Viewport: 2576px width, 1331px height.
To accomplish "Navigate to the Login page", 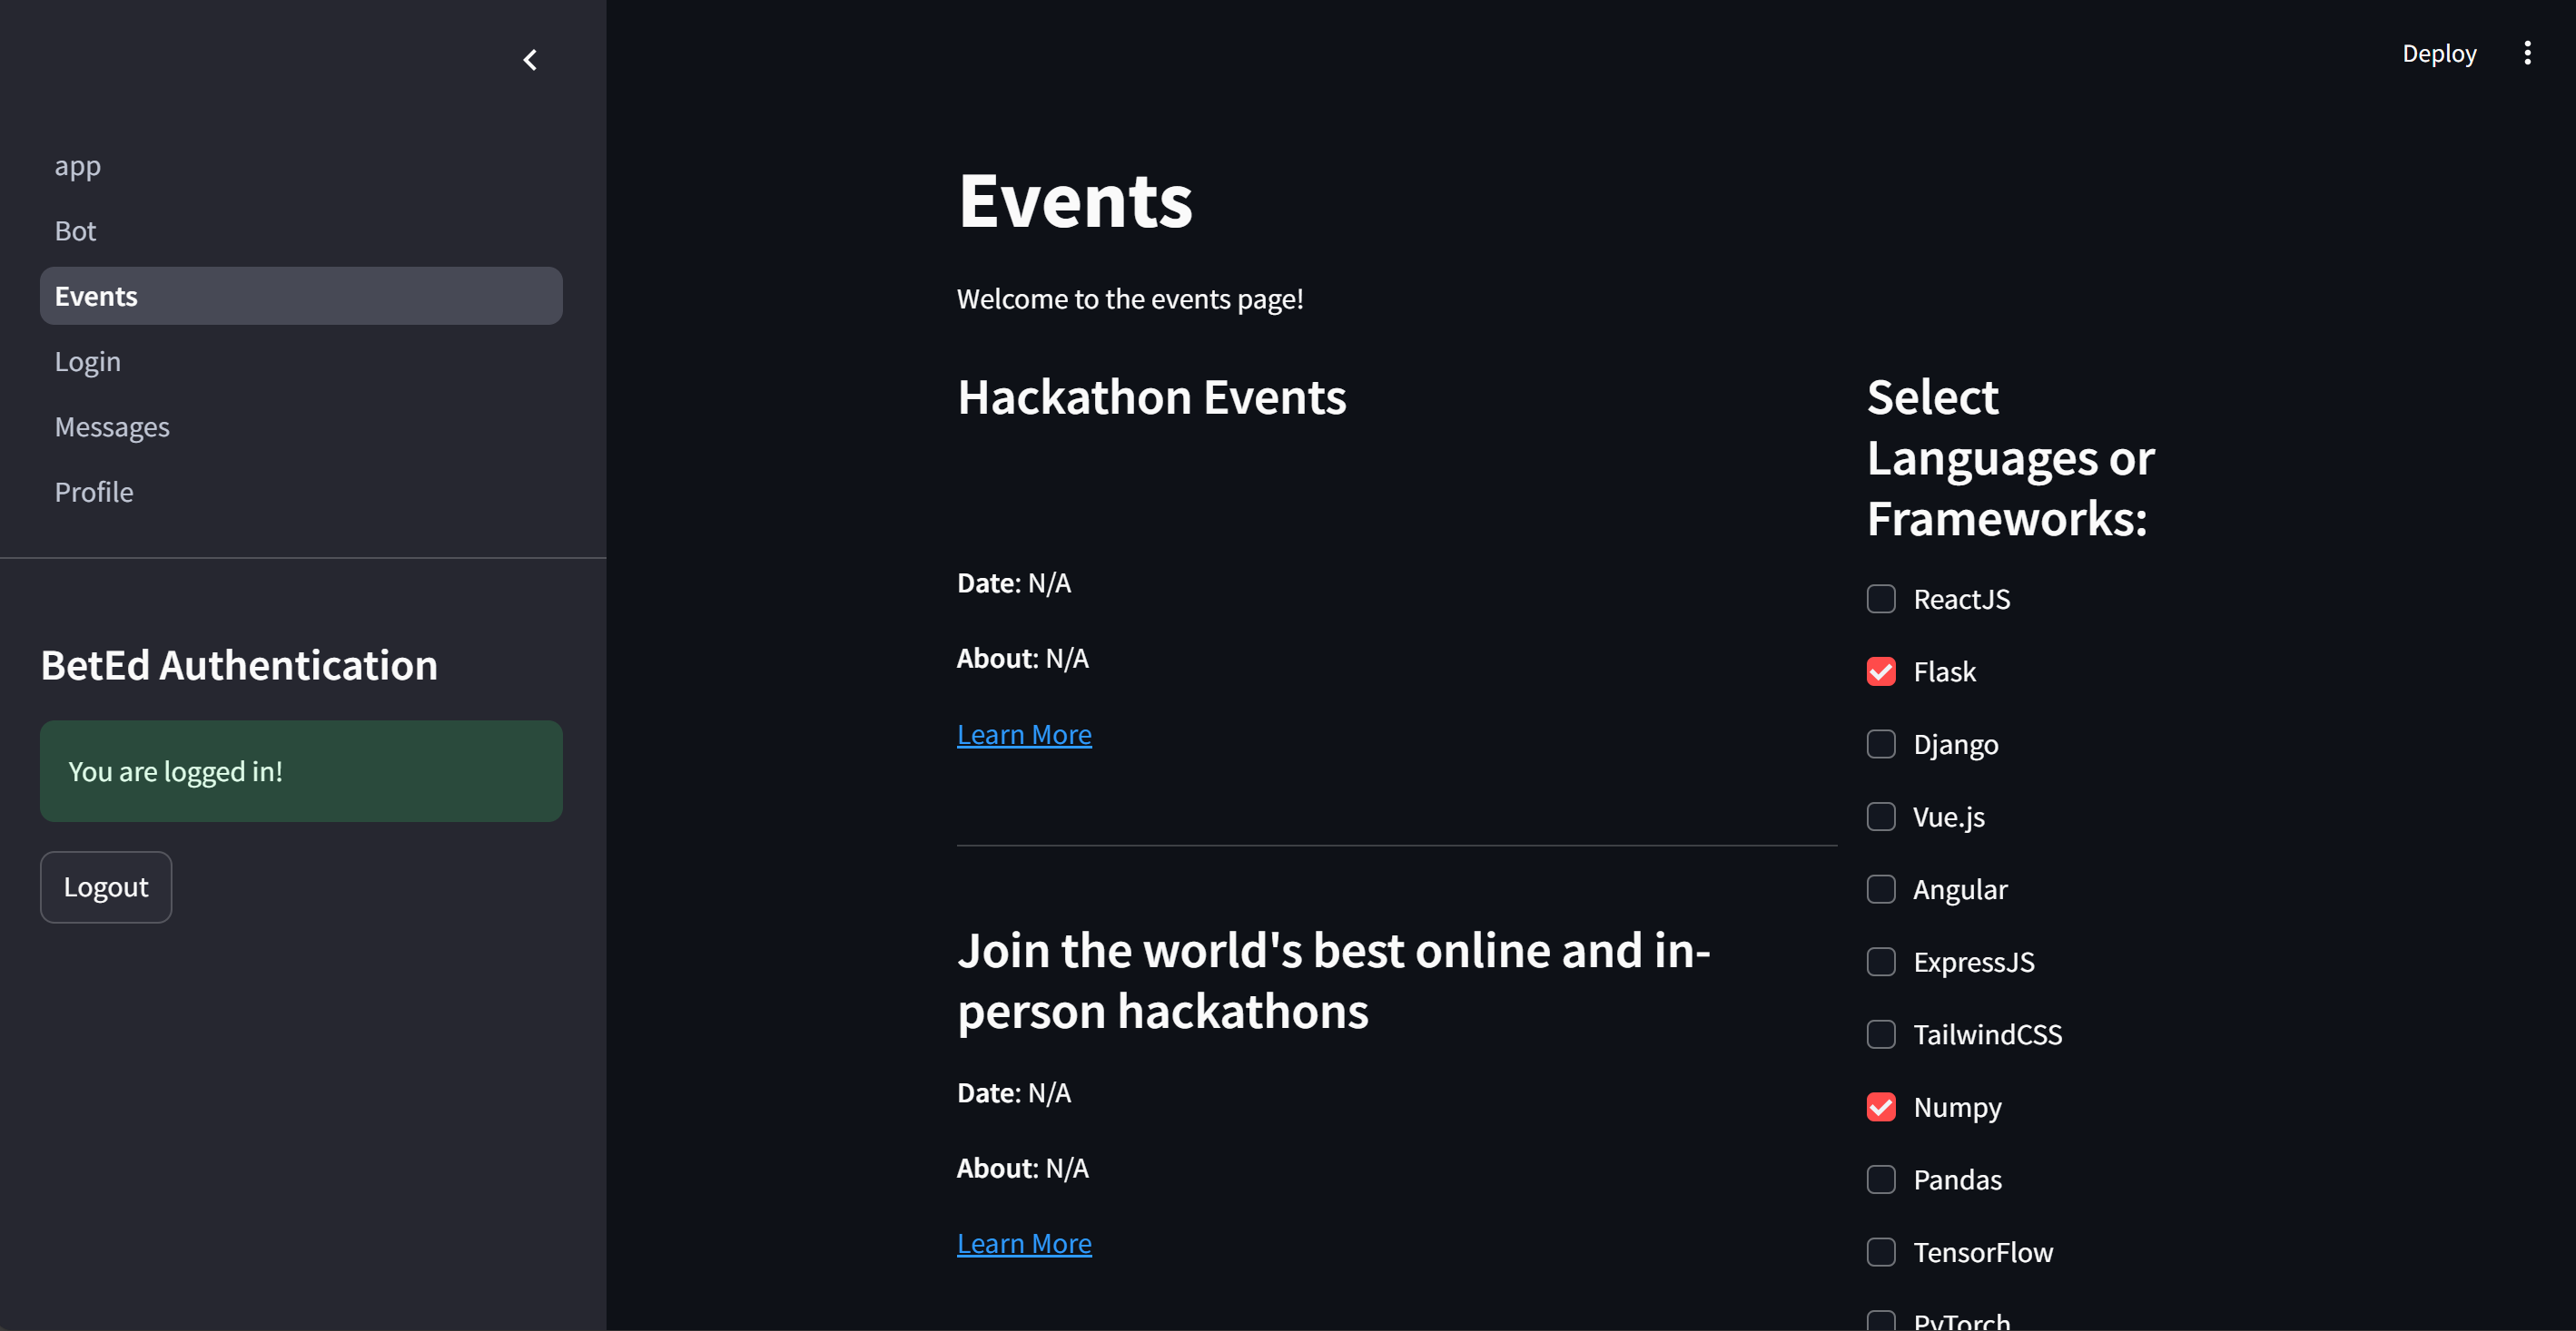I will [88, 362].
